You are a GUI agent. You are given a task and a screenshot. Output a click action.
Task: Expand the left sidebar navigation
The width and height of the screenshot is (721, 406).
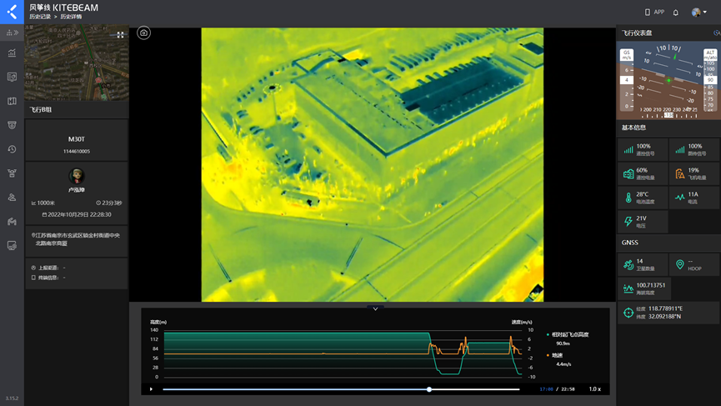tap(12, 33)
